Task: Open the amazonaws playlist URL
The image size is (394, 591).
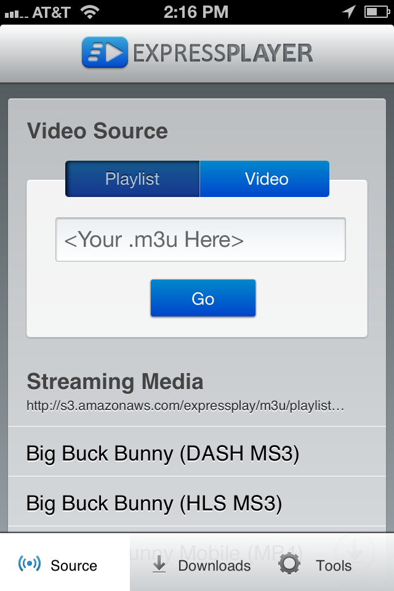Action: [185, 406]
